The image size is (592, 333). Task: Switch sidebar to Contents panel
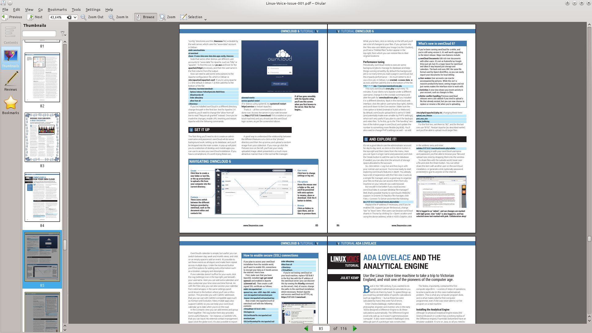(11, 35)
